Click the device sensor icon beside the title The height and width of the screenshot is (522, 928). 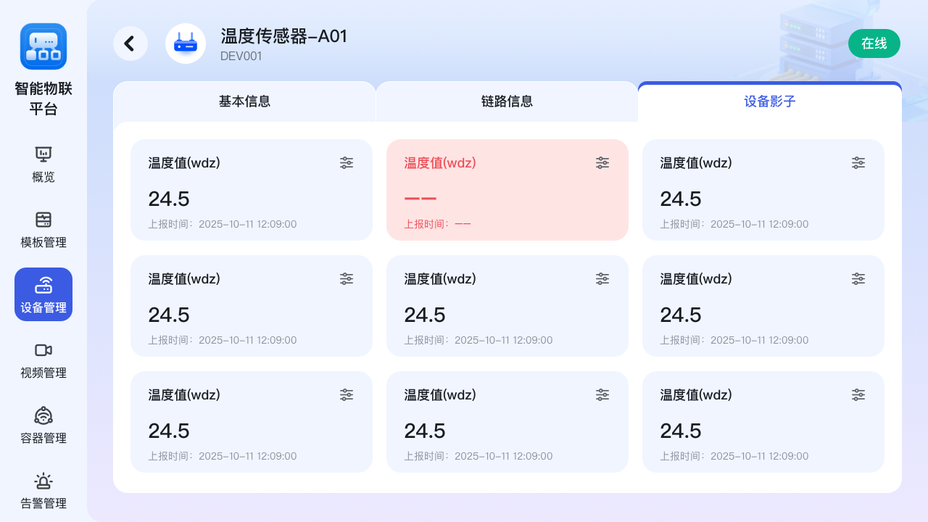(186, 43)
